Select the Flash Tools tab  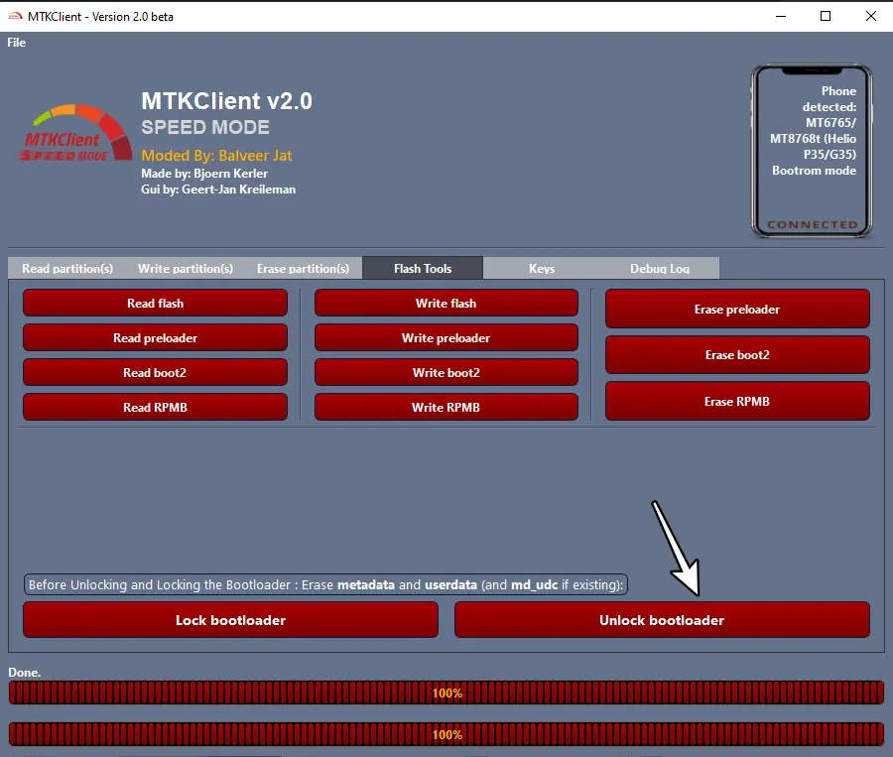[x=422, y=268]
